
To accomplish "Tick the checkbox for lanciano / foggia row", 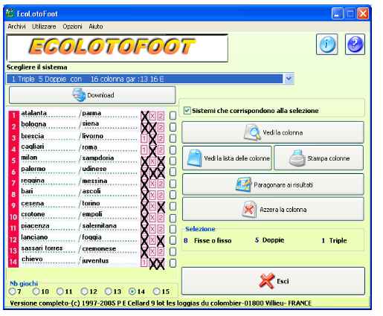I will pos(173,240).
